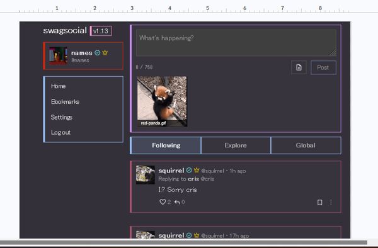
Task: Bookmark the 'Sorry cris' post
Action: pos(319,202)
